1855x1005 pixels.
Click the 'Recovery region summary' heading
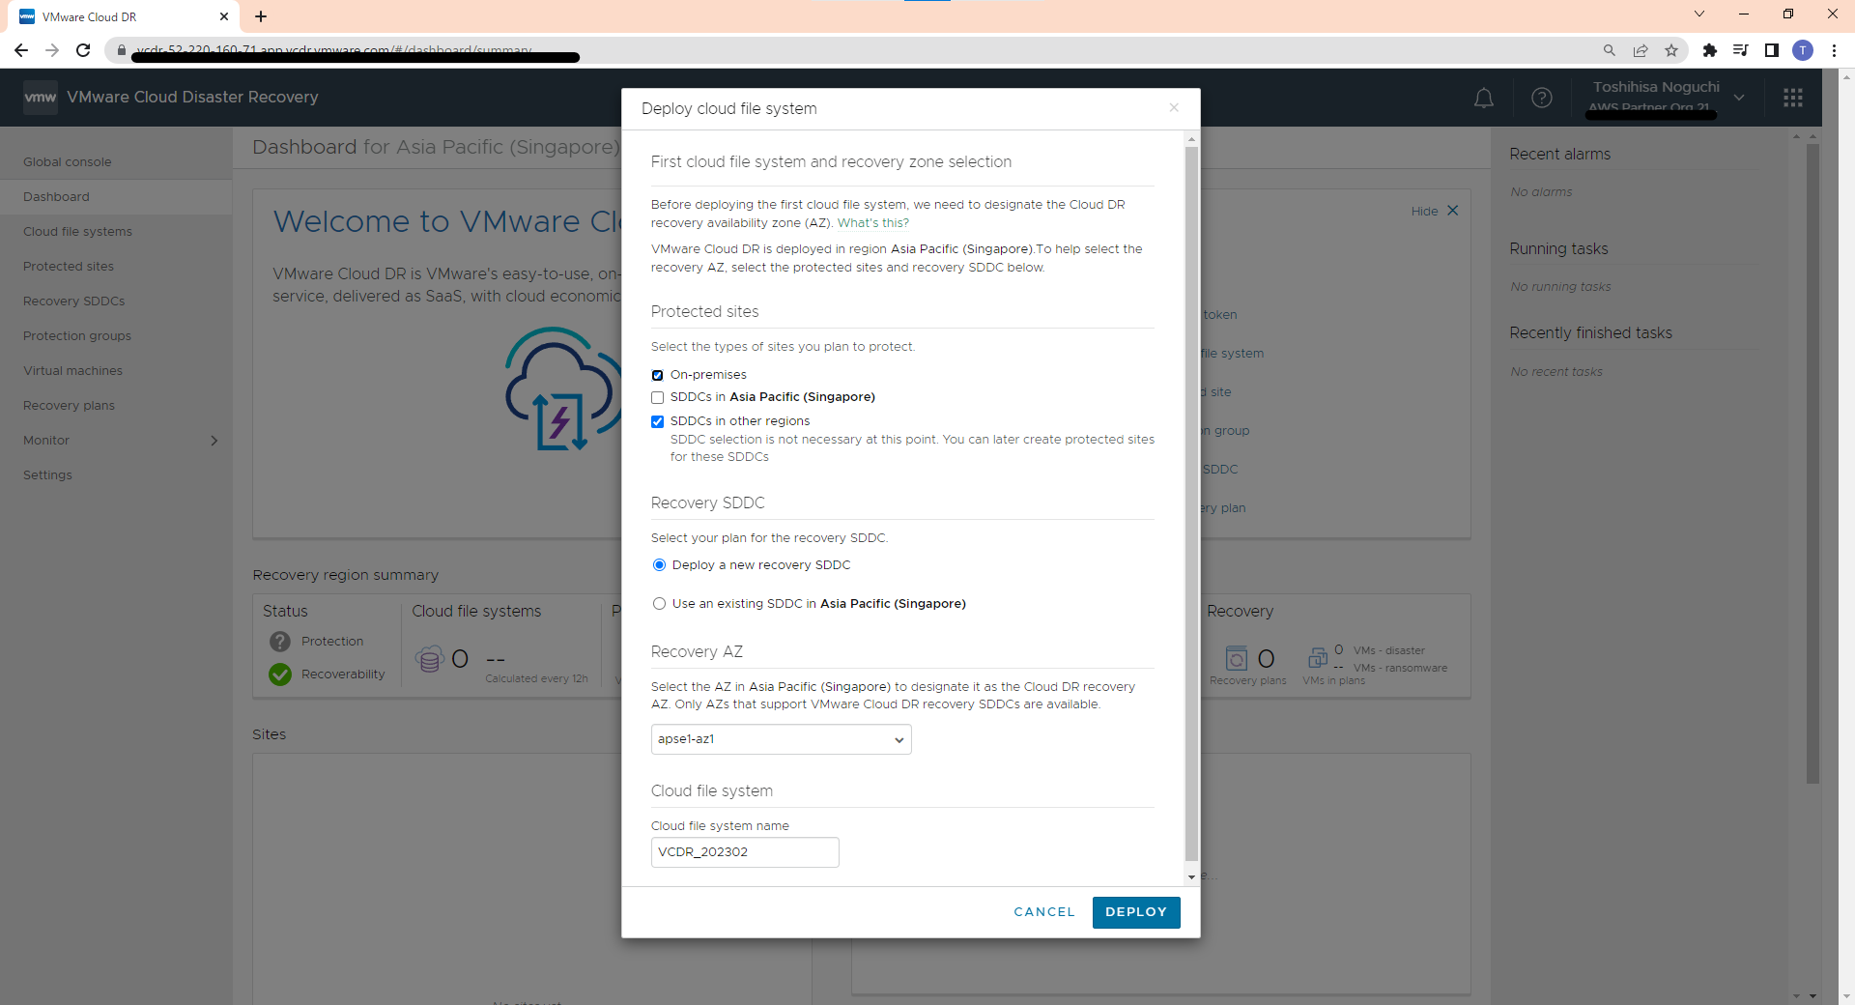345,575
